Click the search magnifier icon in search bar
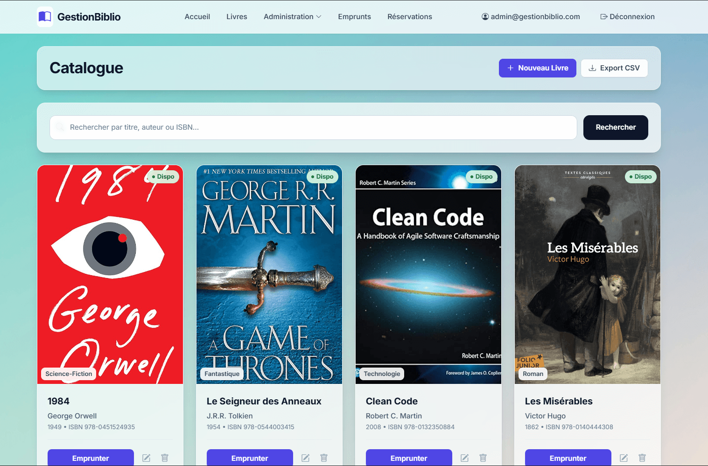Viewport: 708px width, 466px height. (x=60, y=127)
